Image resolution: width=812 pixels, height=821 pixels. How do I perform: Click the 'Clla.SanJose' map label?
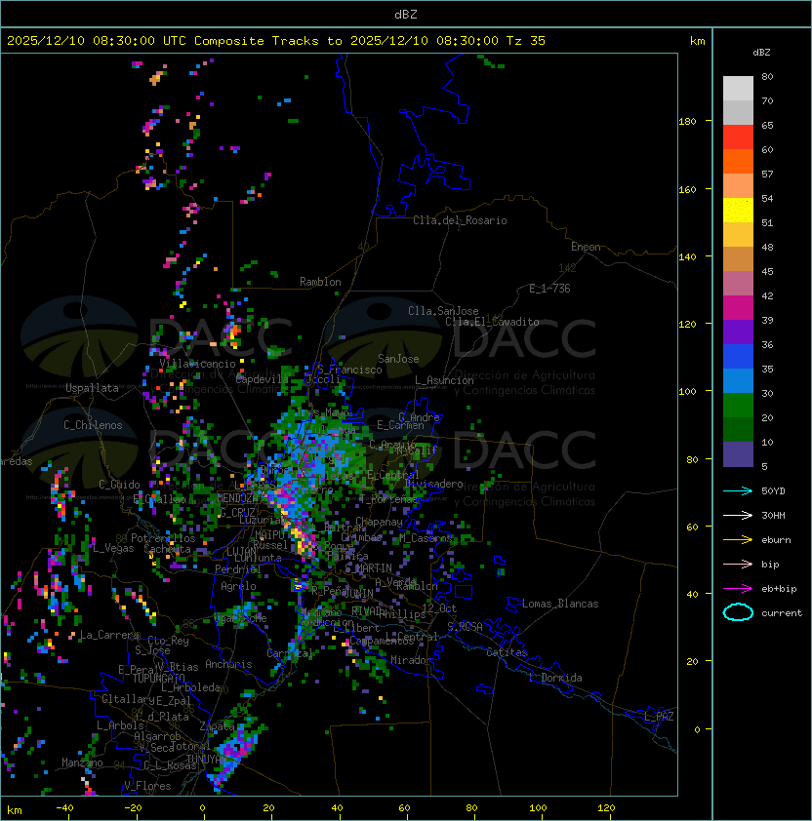tap(443, 311)
